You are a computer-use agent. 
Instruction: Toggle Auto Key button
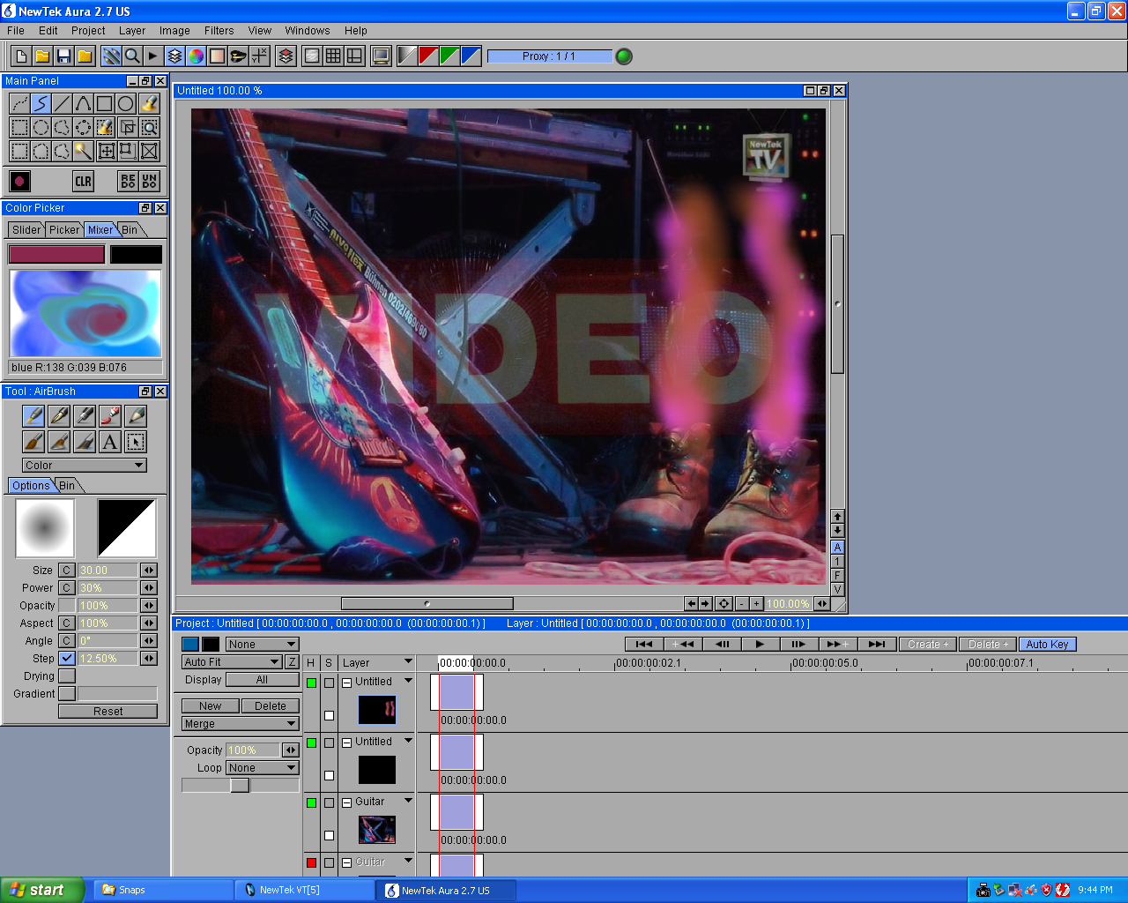pos(1047,645)
